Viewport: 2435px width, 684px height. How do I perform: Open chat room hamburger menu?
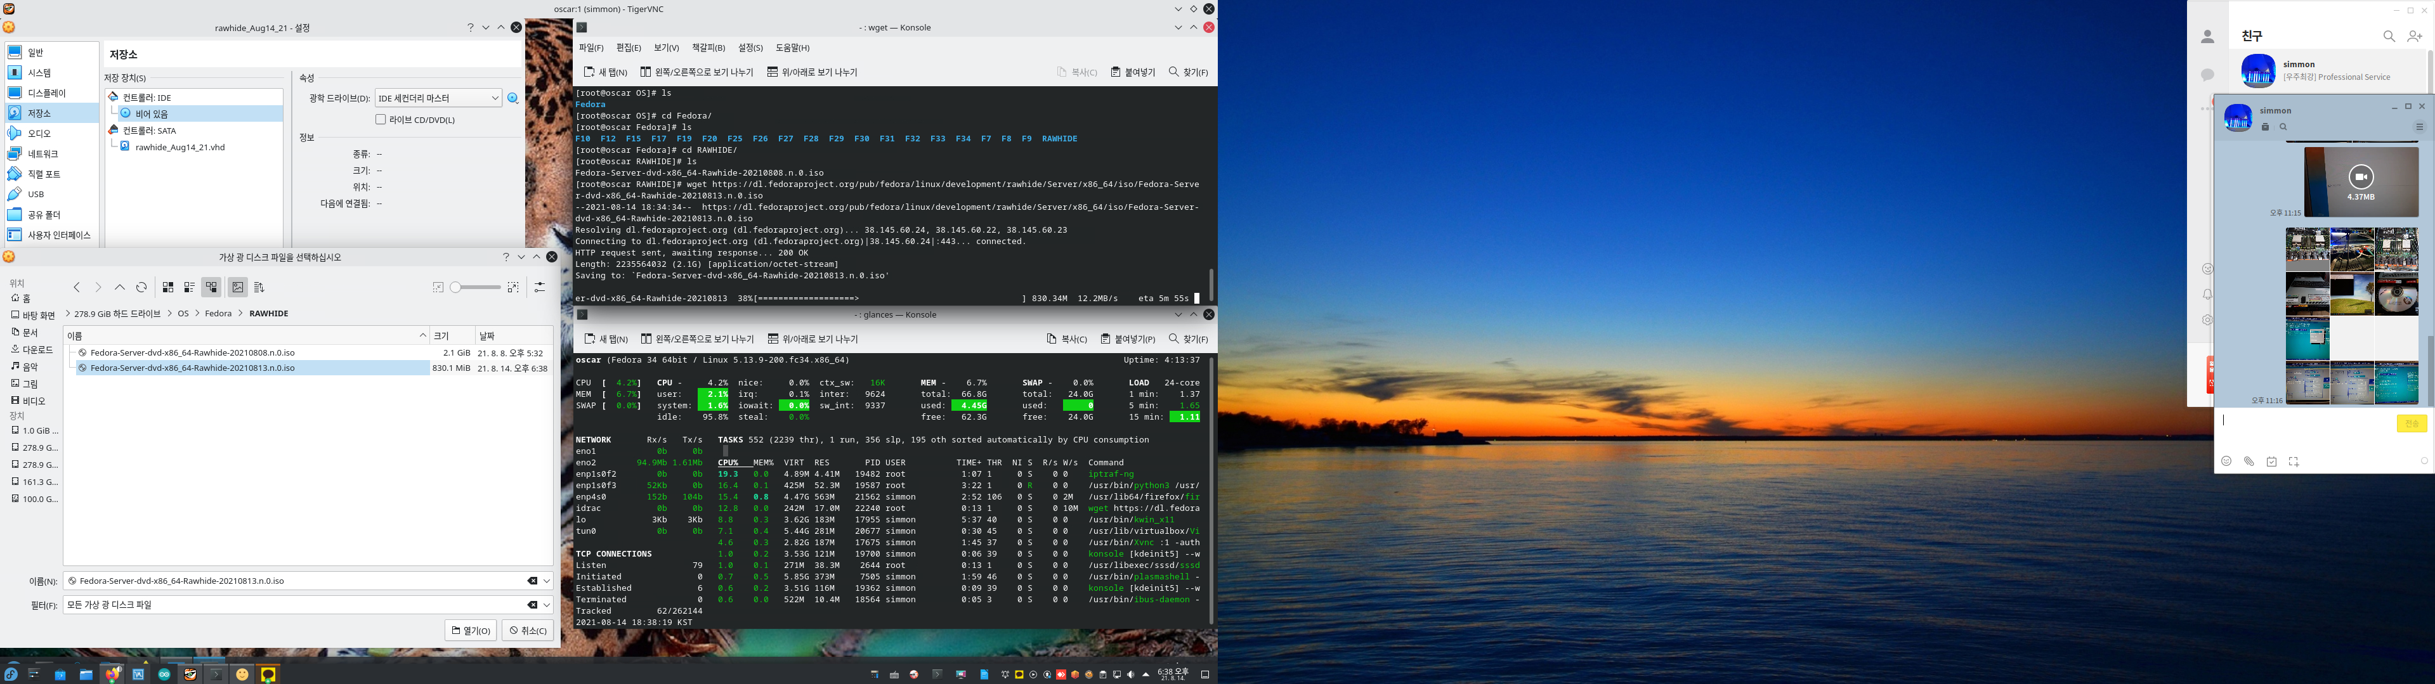(x=2420, y=127)
